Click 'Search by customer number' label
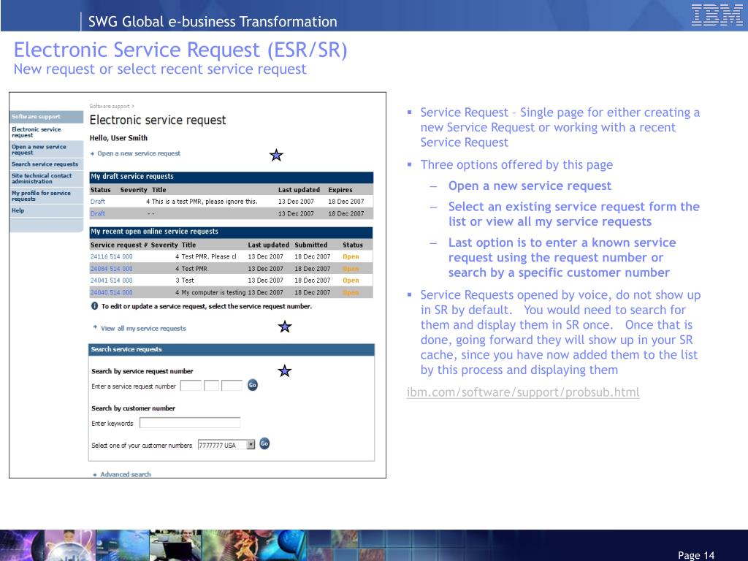 (x=133, y=408)
